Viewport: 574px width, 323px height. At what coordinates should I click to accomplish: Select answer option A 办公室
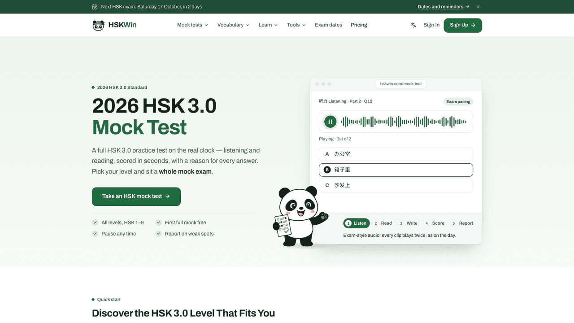(x=396, y=154)
